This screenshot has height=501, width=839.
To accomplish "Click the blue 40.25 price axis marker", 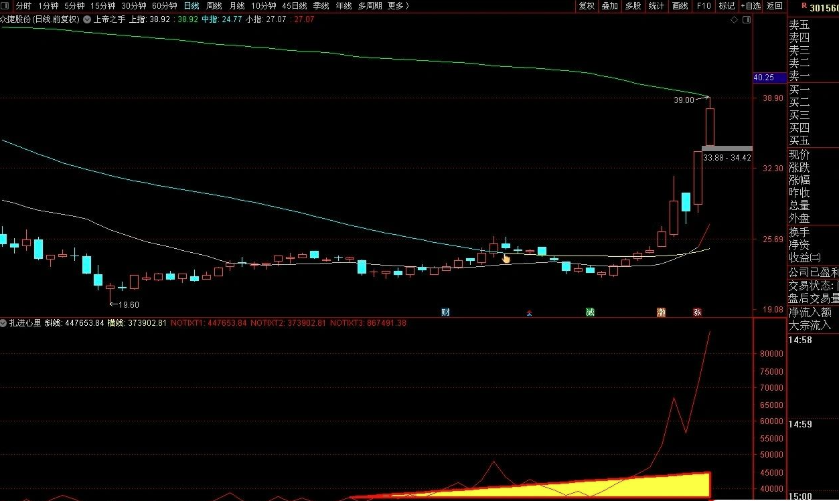I will 769,78.
